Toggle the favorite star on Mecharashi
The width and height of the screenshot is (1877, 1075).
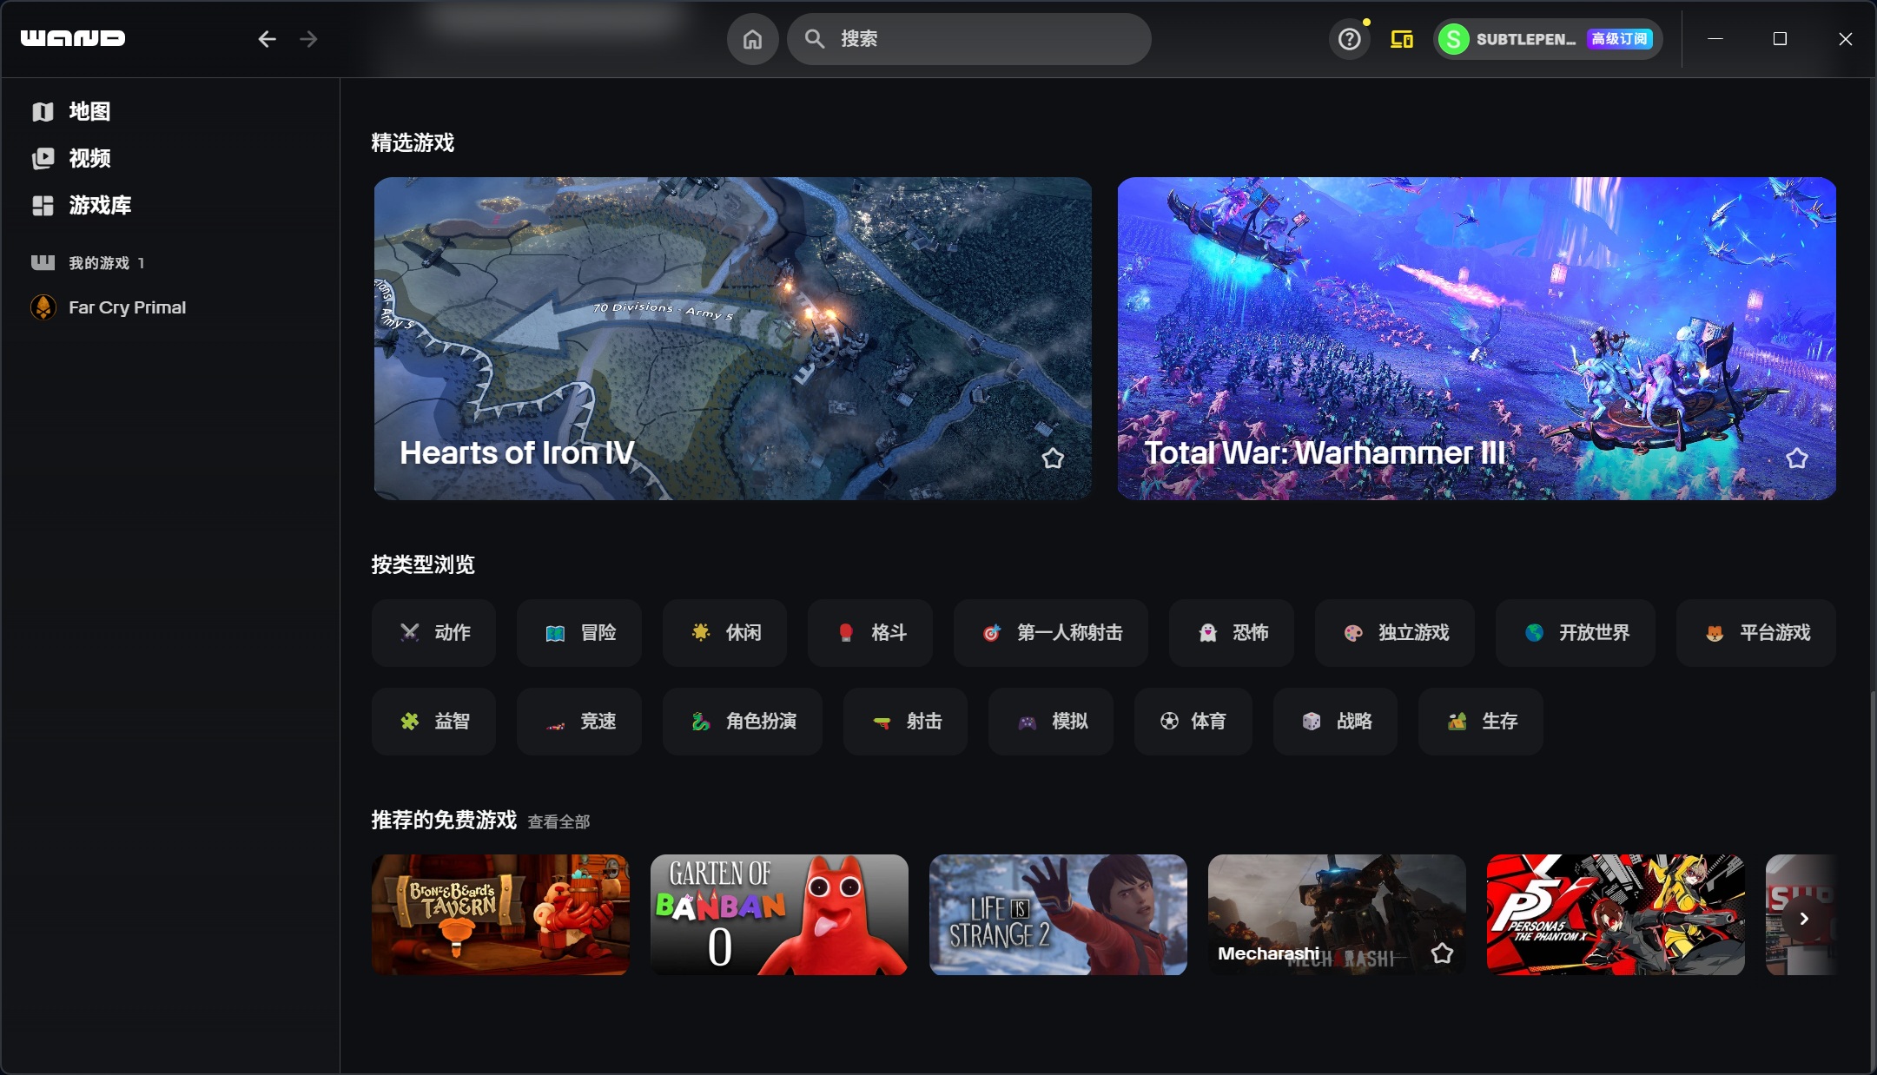1442,953
